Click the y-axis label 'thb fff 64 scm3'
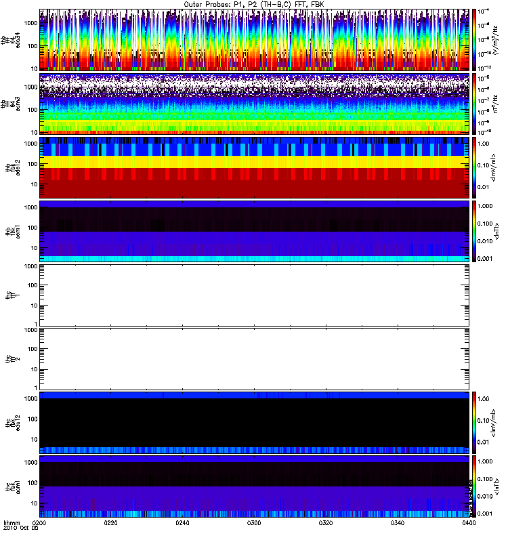508x542 pixels. [x=10, y=104]
